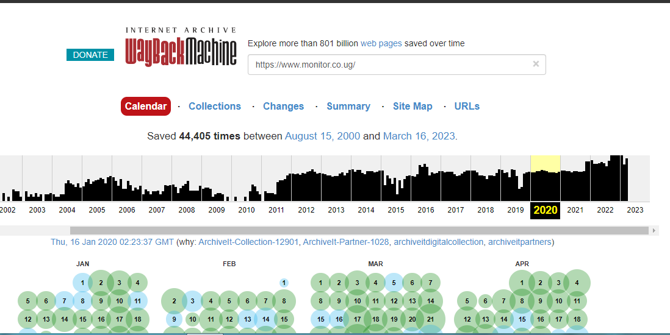Open the Site Map tab

(412, 106)
